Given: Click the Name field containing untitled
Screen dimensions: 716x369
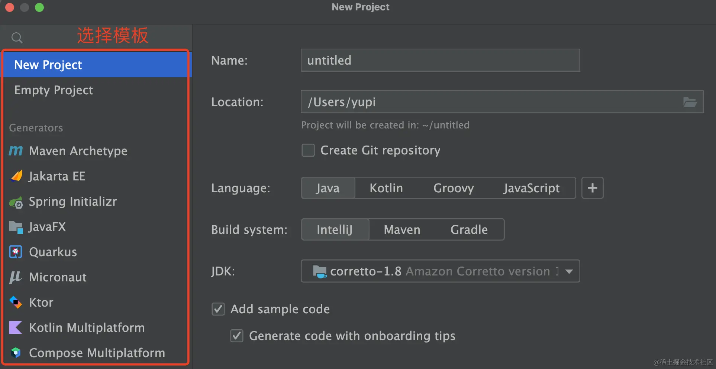Looking at the screenshot, I should coord(441,60).
